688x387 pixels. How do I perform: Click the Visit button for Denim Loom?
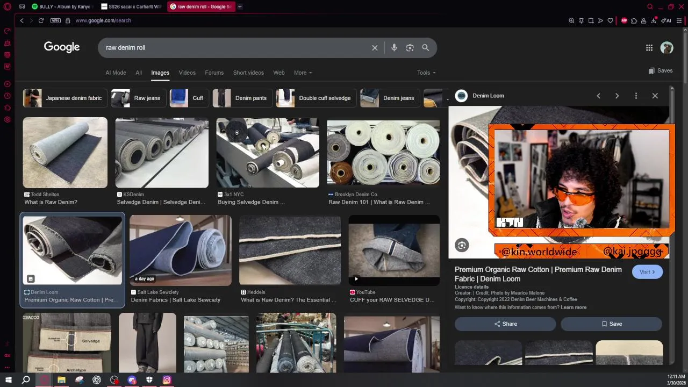coord(647,272)
